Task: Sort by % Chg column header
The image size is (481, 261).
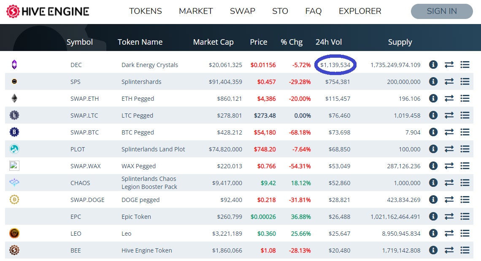Action: coord(292,42)
